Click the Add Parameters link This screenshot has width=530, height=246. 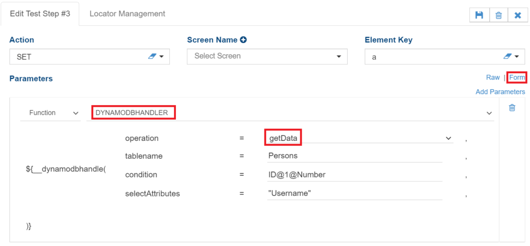click(500, 92)
